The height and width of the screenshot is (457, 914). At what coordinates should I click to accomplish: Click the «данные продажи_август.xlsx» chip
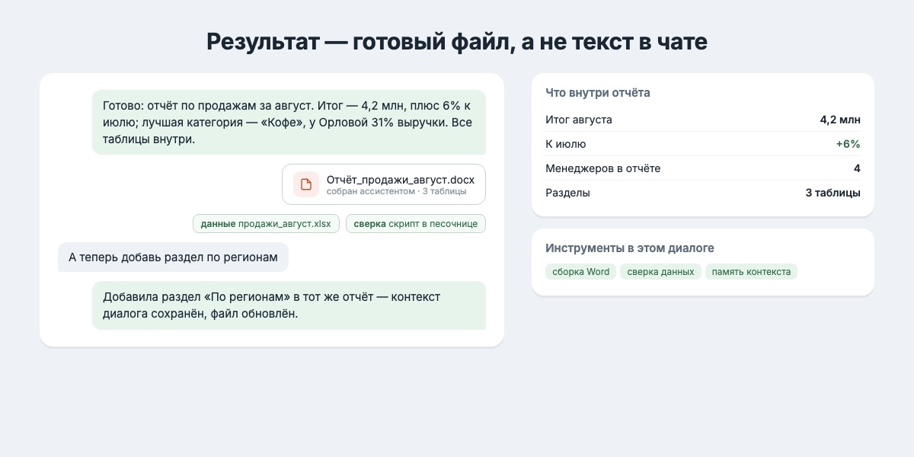(x=266, y=224)
